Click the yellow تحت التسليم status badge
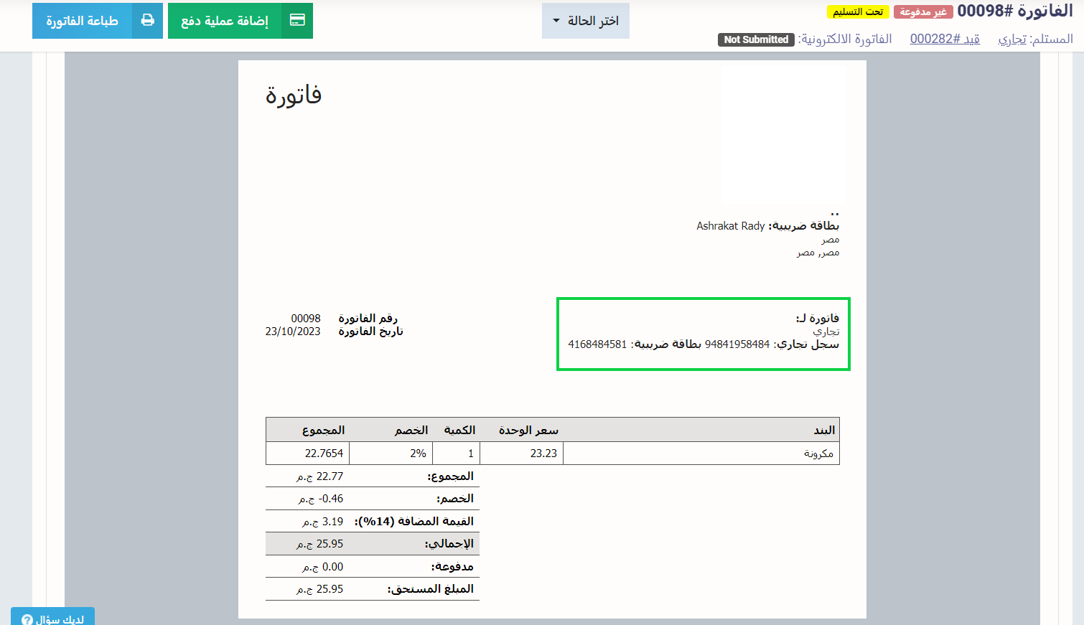 (x=858, y=12)
